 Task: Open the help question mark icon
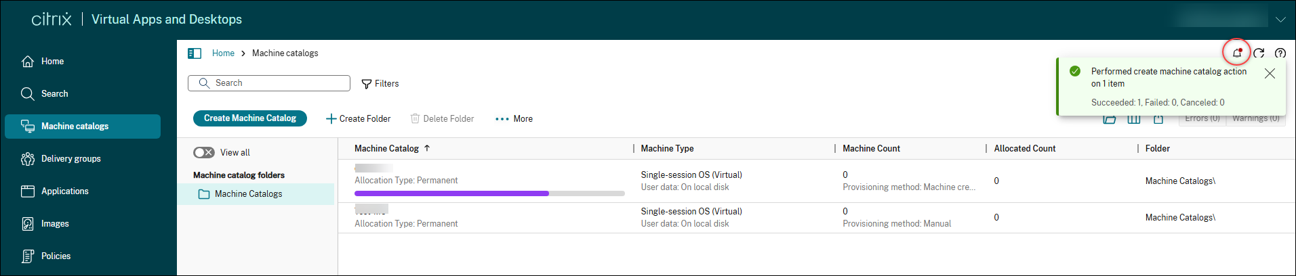click(1280, 53)
